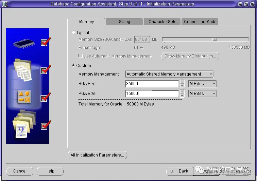Image resolution: width=257 pixels, height=181 pixels.
Task: Open PGA Size units dropdown
Action: pos(202,94)
